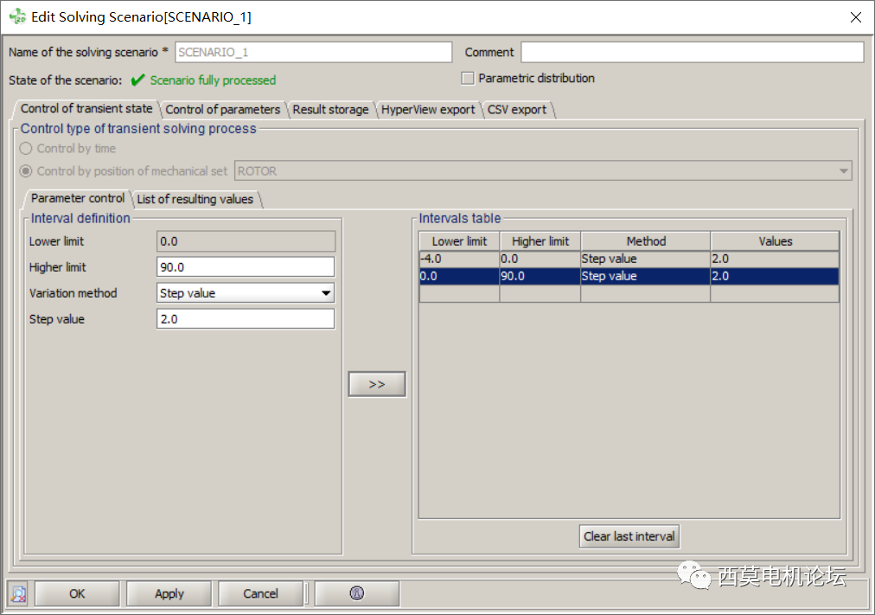The height and width of the screenshot is (615, 875).
Task: Click the scenario name field
Action: 314,52
